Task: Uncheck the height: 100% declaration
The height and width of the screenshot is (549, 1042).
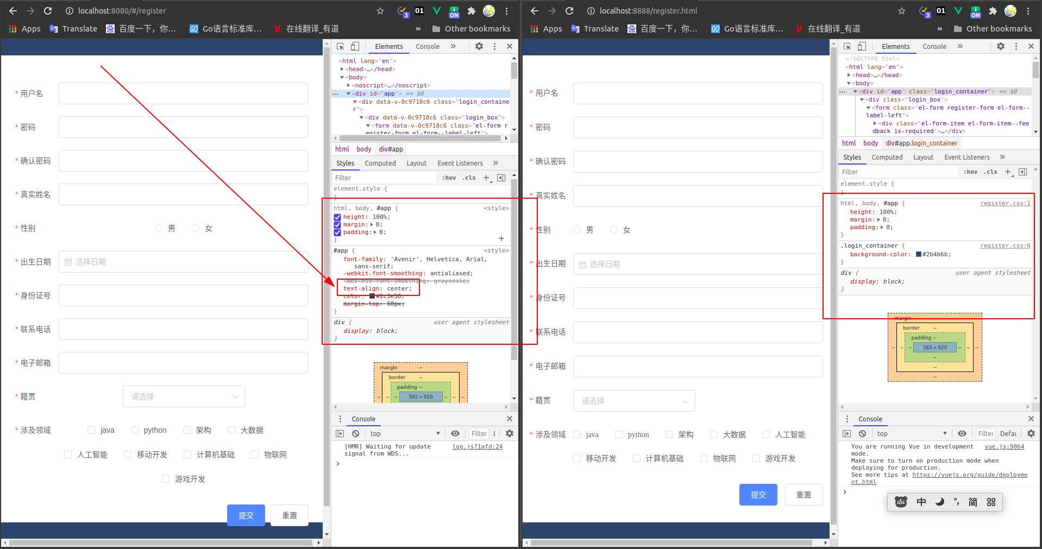Action: (x=337, y=217)
